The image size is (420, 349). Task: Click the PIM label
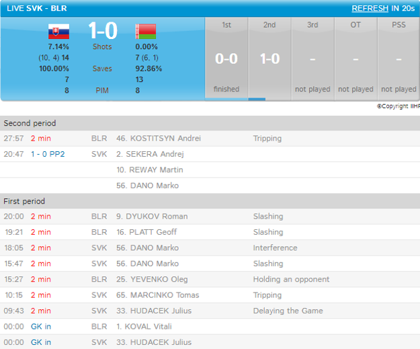click(x=102, y=91)
